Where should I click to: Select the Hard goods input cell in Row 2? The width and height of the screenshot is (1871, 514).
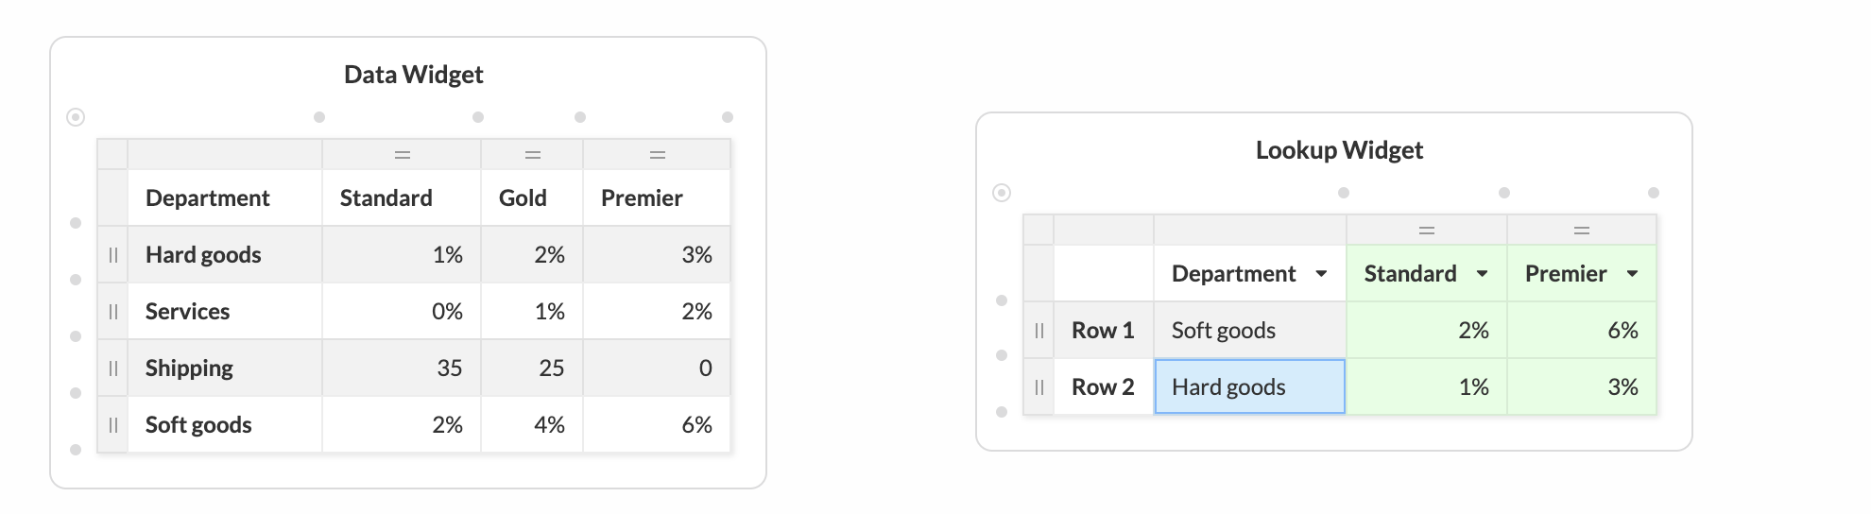pyautogui.click(x=1250, y=386)
